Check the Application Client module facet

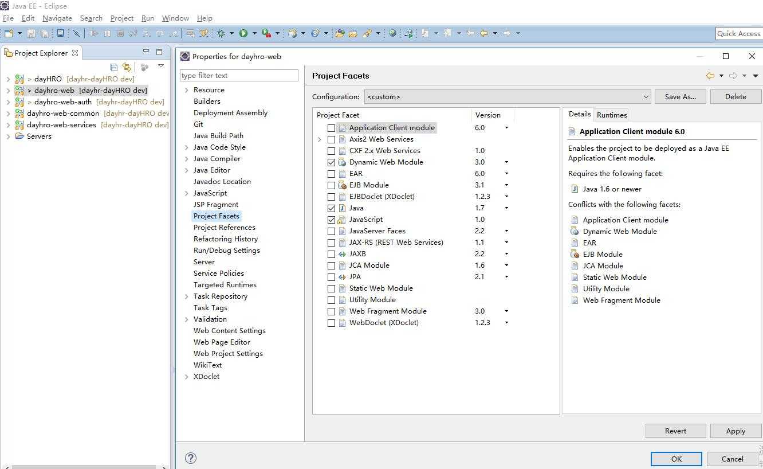(331, 128)
